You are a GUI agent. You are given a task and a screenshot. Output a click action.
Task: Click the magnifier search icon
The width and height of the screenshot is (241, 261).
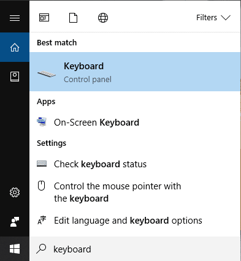click(41, 249)
